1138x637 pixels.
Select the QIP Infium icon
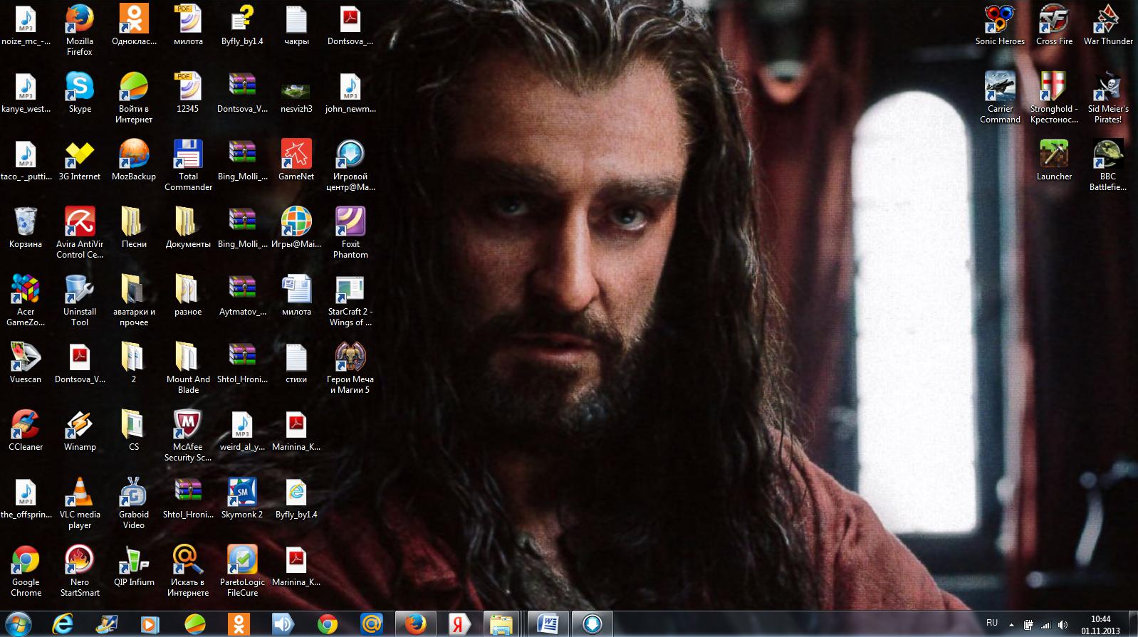[134, 566]
